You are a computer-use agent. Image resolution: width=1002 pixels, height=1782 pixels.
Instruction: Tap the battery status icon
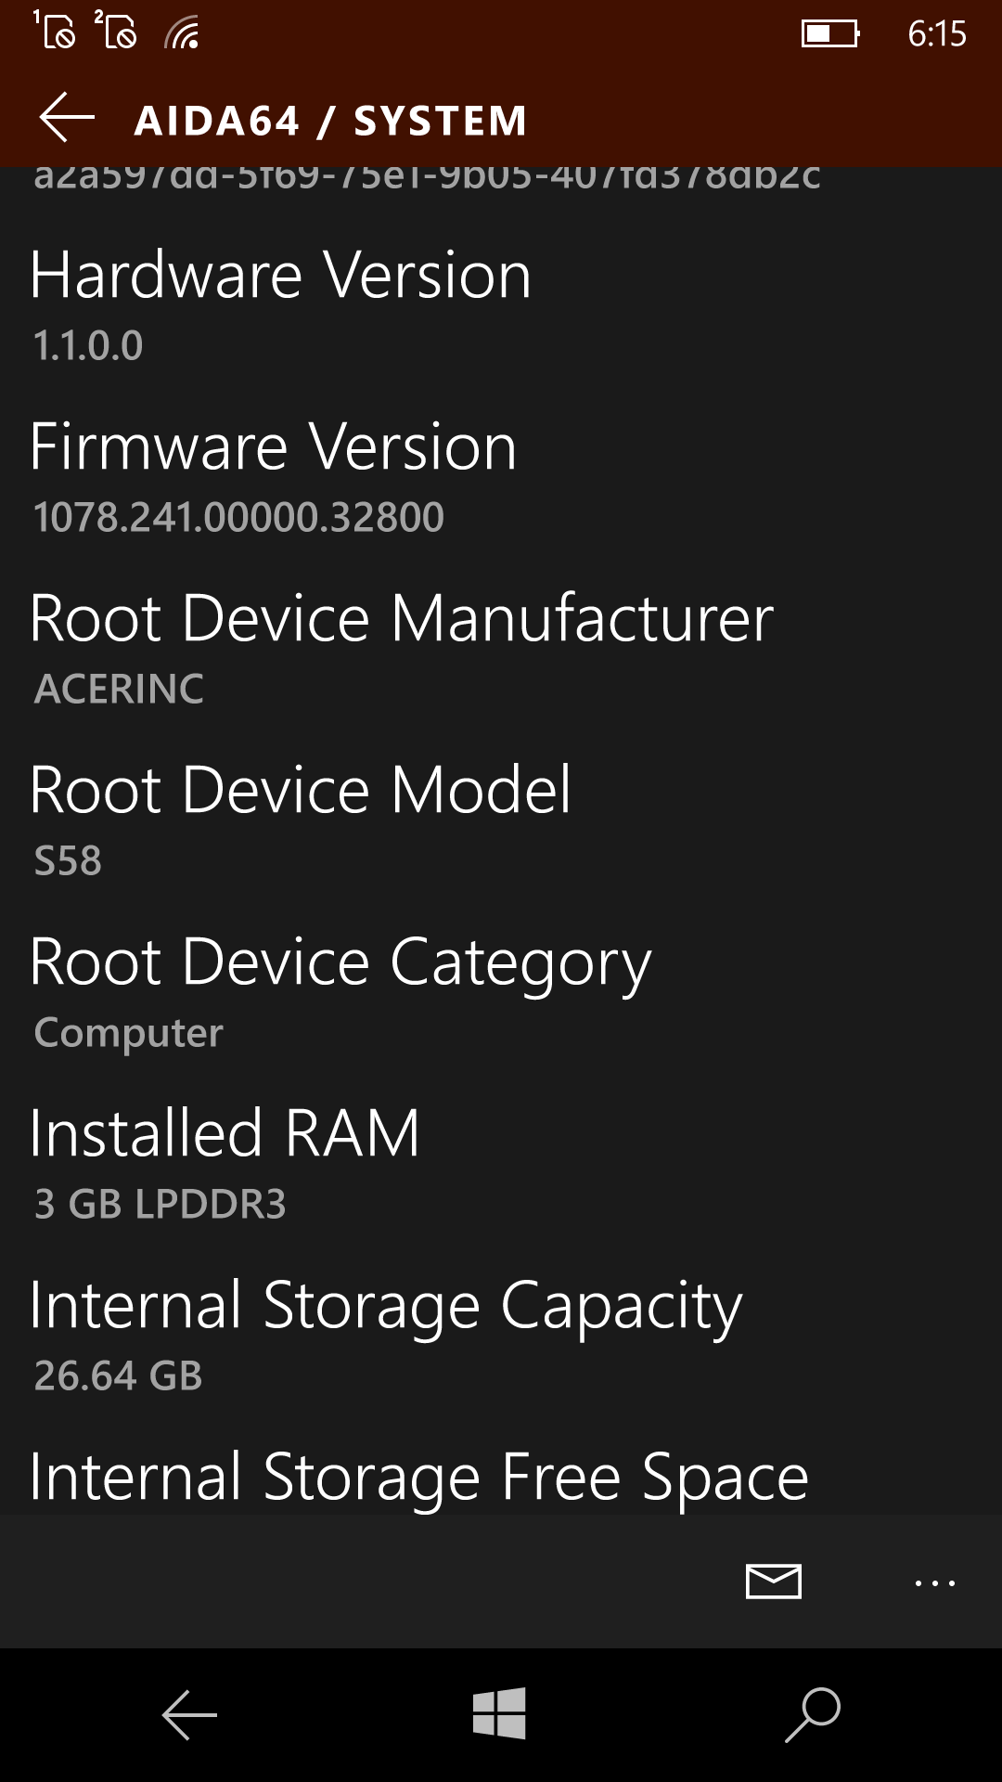point(830,34)
